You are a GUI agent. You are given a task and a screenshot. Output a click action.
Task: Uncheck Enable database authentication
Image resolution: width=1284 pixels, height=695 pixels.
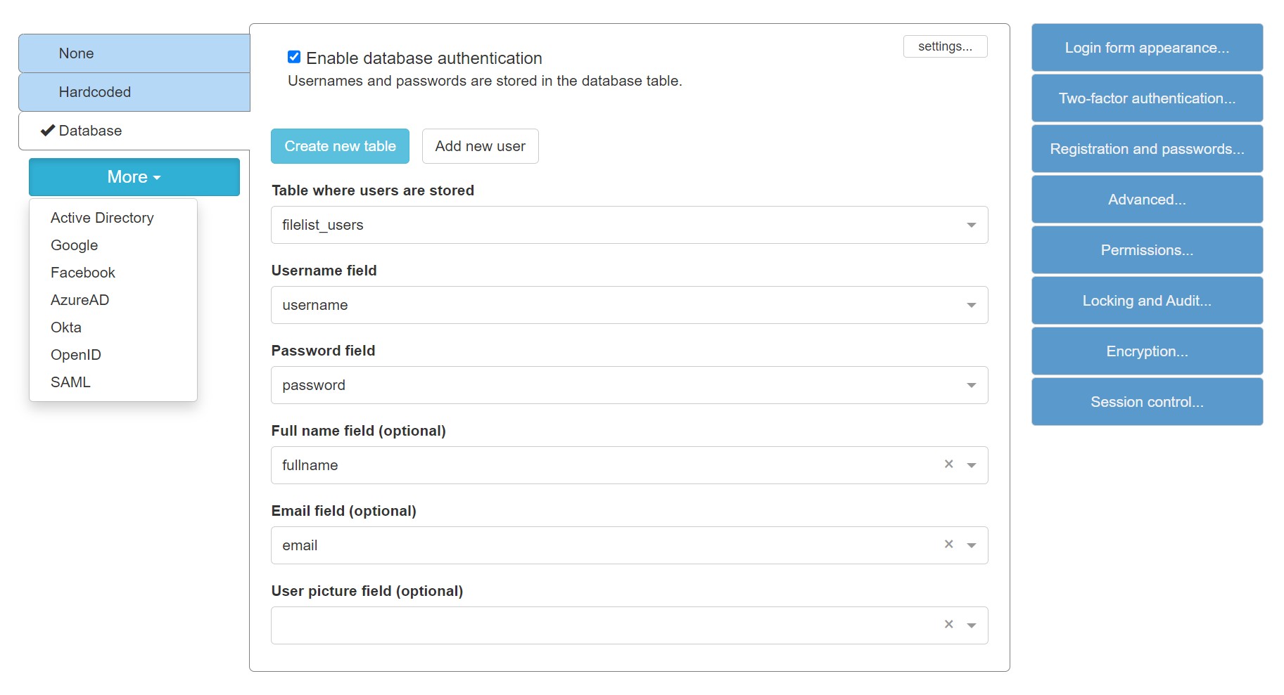pos(294,57)
